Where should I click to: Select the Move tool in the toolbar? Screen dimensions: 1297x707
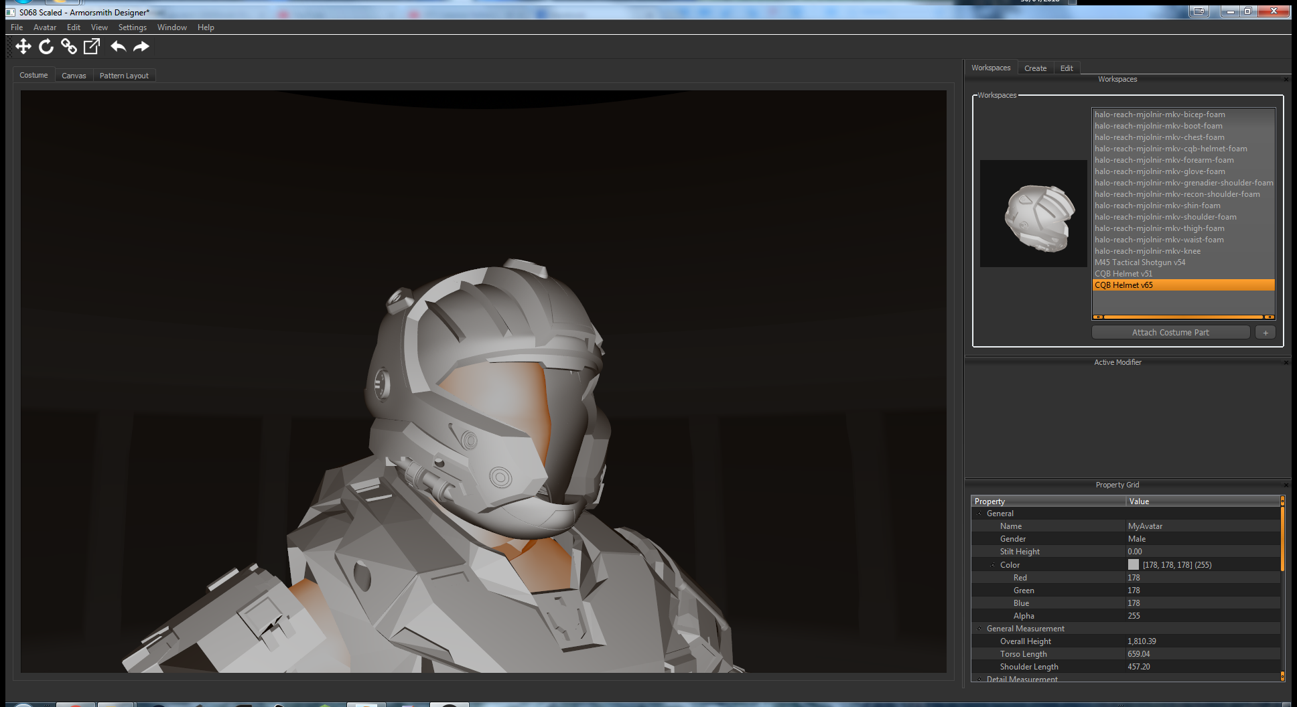[x=23, y=46]
